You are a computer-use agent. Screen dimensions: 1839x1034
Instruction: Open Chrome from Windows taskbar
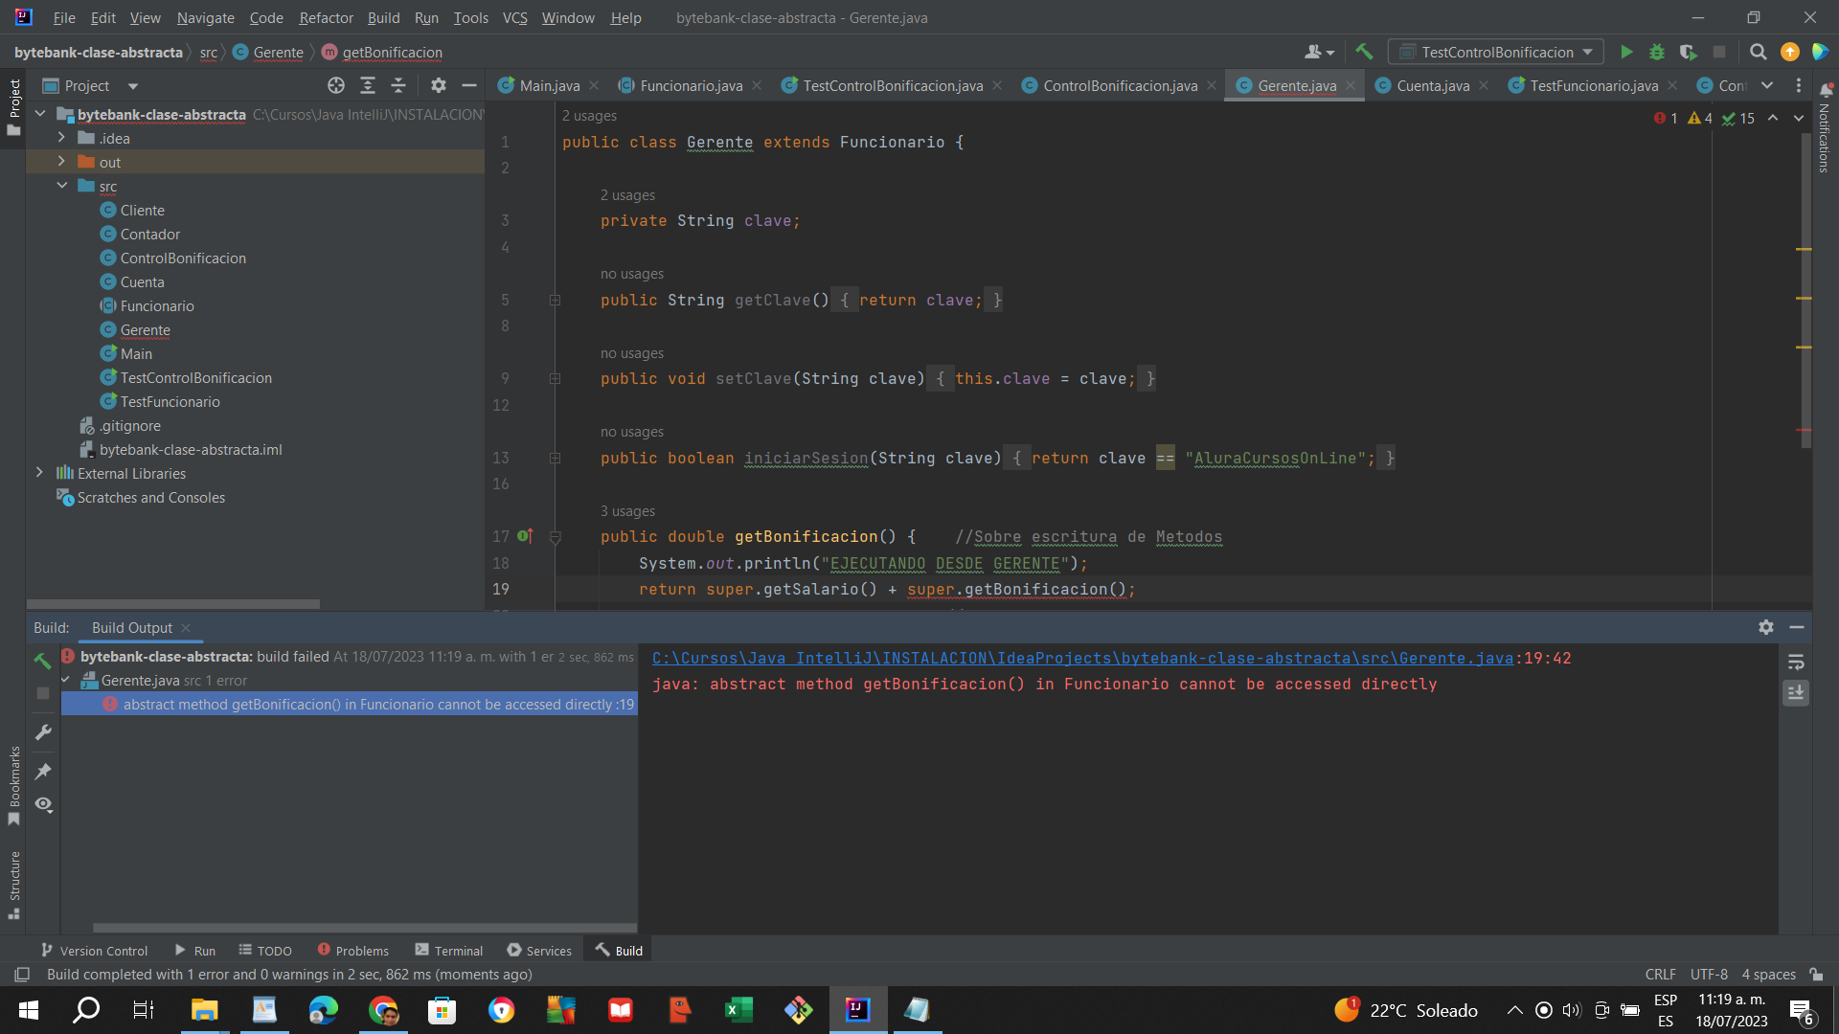click(384, 1009)
